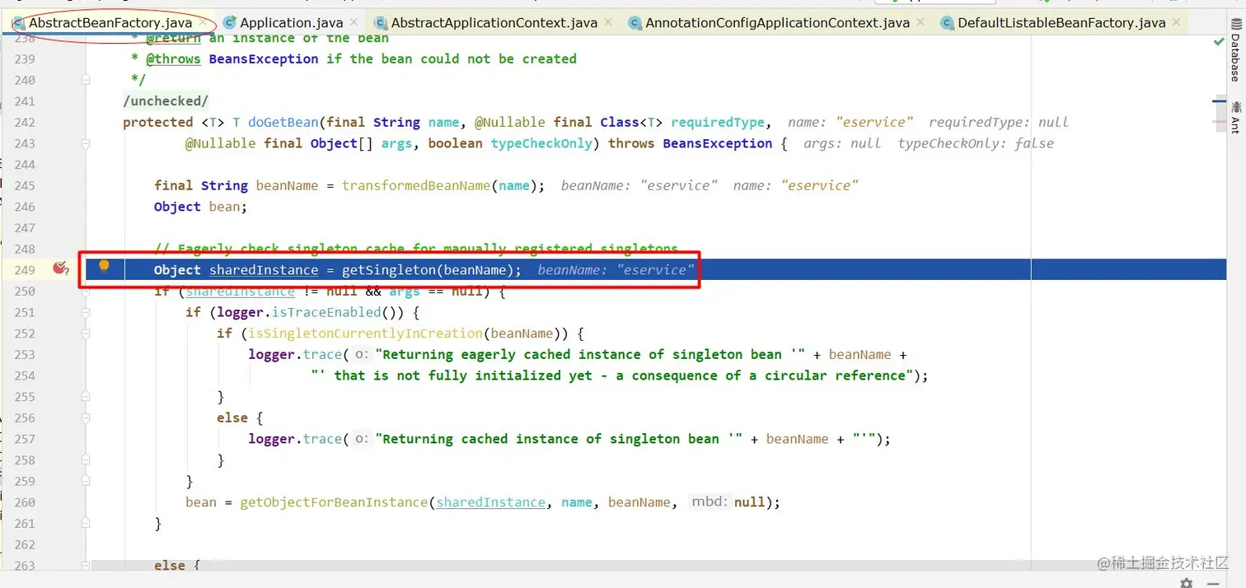1246x588 pixels.
Task: Click the underlined sharedInstance argument on line 260
Action: pyautogui.click(x=491, y=502)
